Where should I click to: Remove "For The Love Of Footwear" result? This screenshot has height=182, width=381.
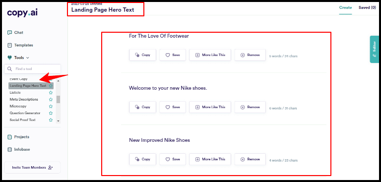(x=250, y=55)
